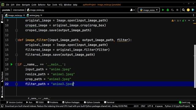196x110 pixels.
Task: Collapse the if __name__ block at line 18
Action: pyautogui.click(x=16, y=64)
